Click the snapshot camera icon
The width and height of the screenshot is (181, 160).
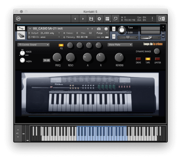(99, 29)
